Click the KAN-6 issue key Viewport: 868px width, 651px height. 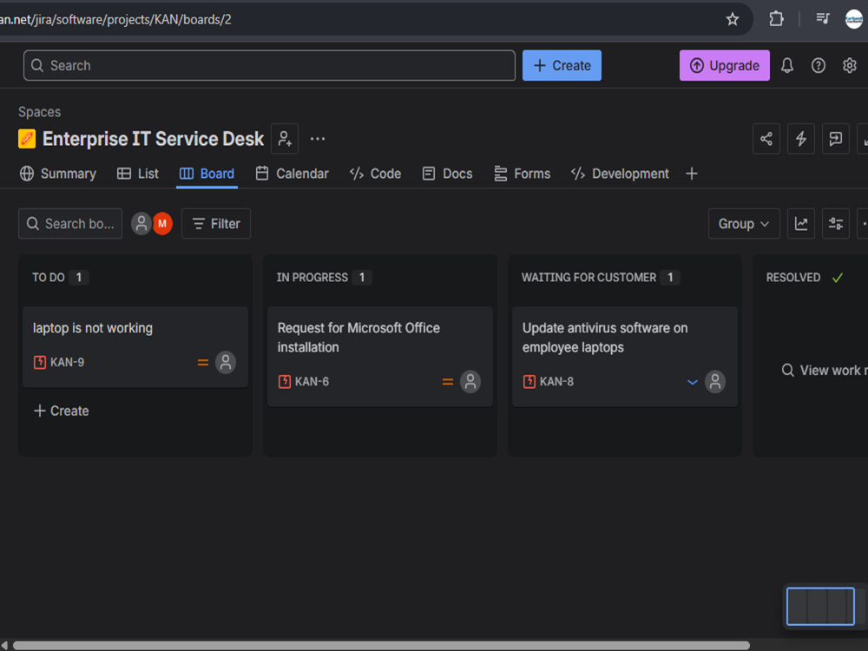point(312,382)
